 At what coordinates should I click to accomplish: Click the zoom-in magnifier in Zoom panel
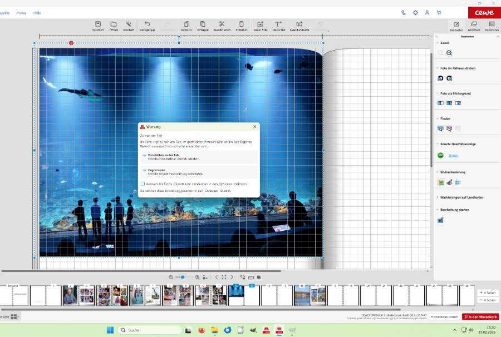point(449,53)
